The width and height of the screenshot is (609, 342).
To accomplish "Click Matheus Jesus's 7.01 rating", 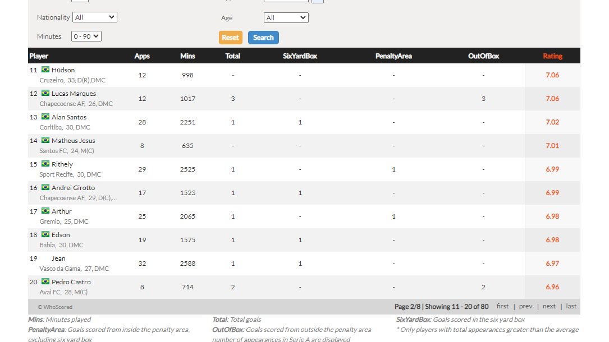I will tap(552, 146).
